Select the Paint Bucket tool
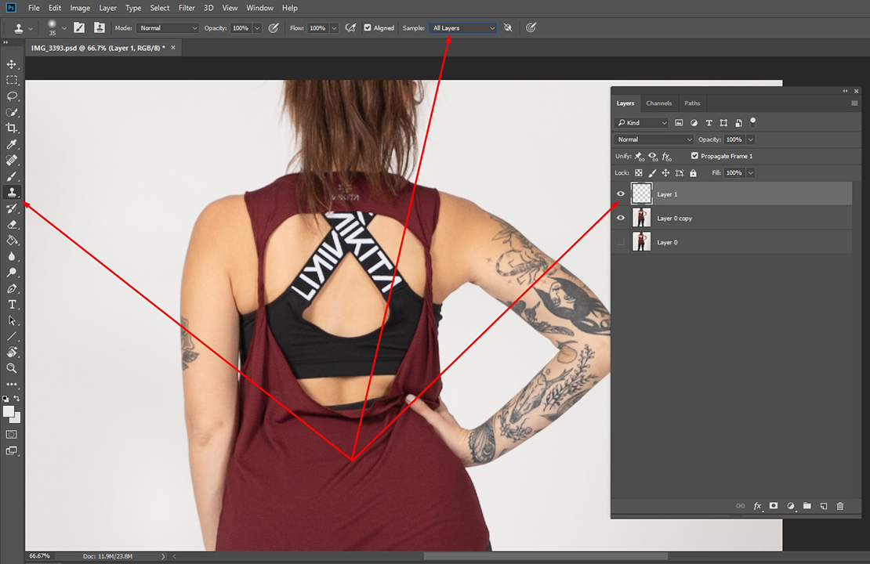 (x=12, y=240)
